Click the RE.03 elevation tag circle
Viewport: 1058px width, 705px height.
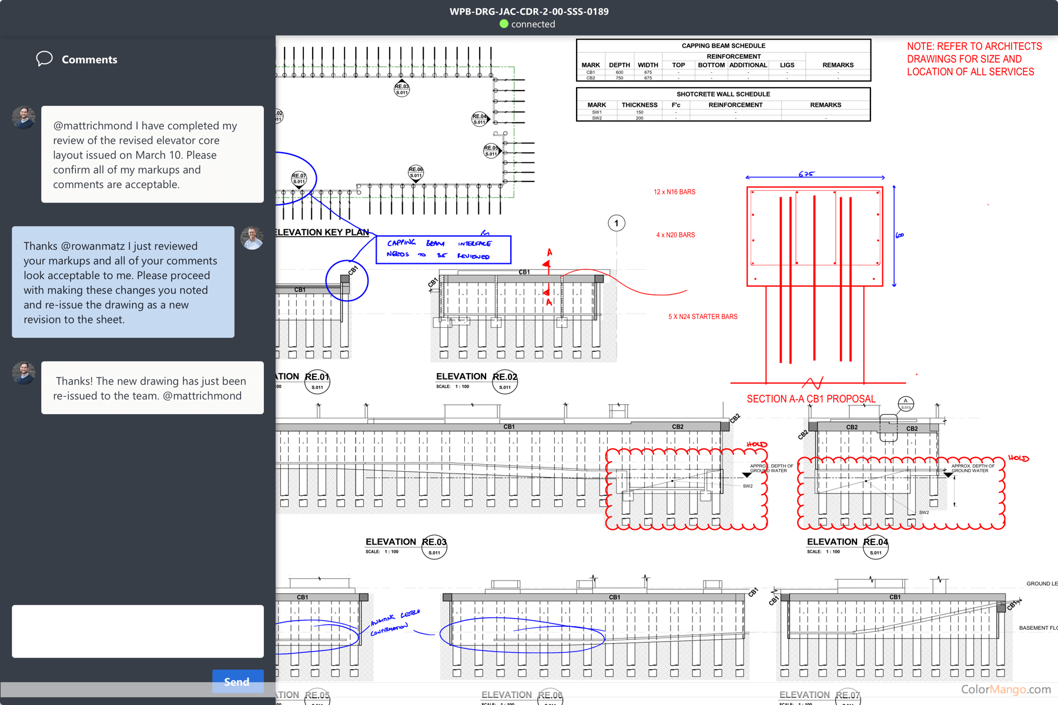(x=434, y=546)
